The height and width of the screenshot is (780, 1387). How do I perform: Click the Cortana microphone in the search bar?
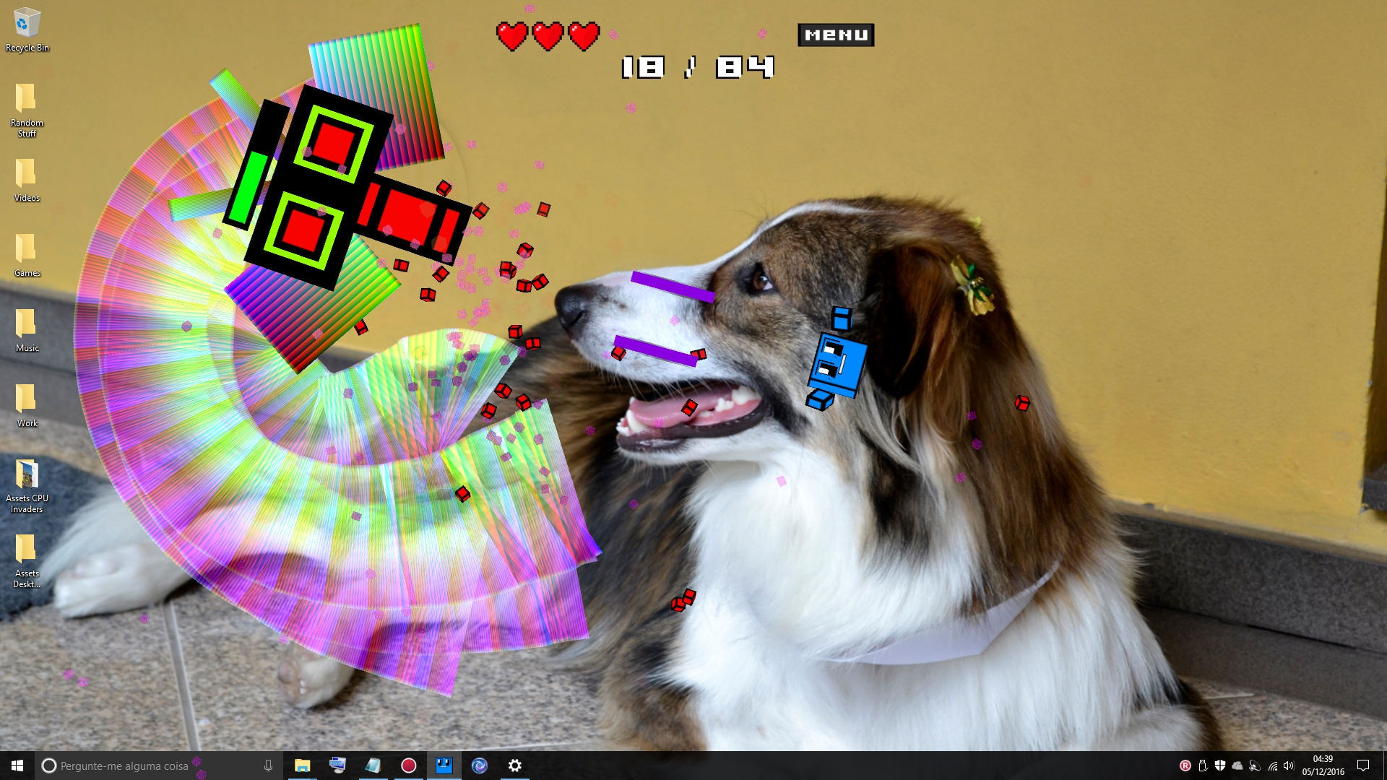pyautogui.click(x=268, y=766)
